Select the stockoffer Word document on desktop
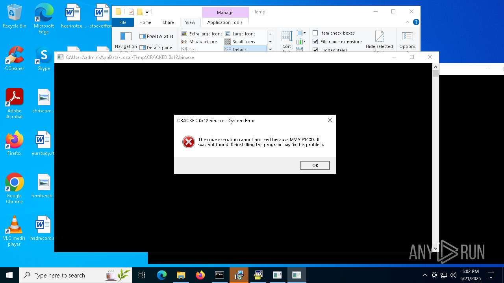 click(102, 17)
